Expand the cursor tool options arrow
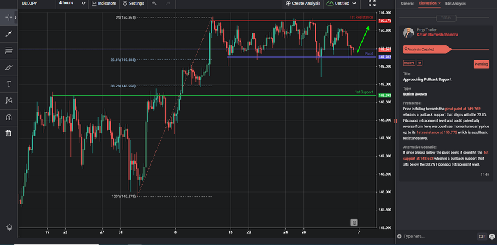Image resolution: width=497 pixels, height=246 pixels. (16, 18)
